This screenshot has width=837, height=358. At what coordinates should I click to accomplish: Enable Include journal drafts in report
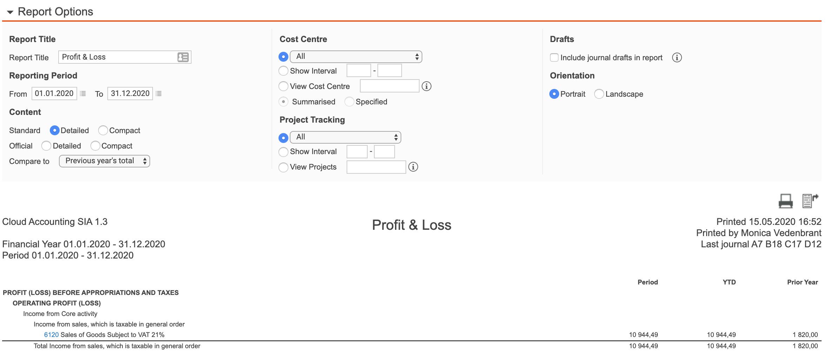554,57
